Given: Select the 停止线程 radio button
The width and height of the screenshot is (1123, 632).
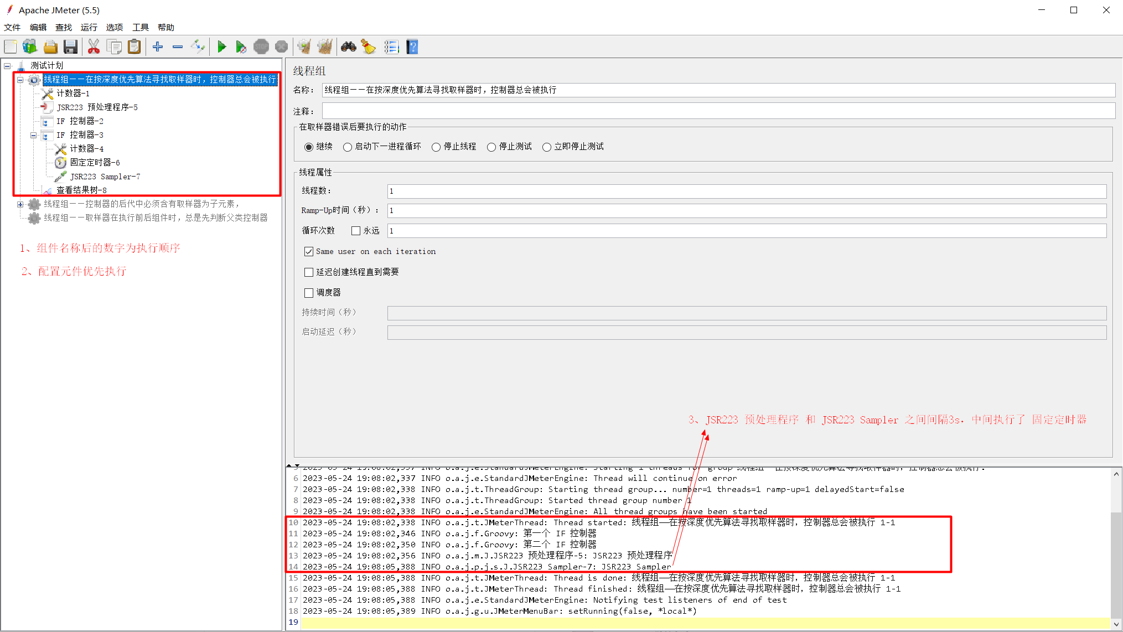Looking at the screenshot, I should coord(436,147).
